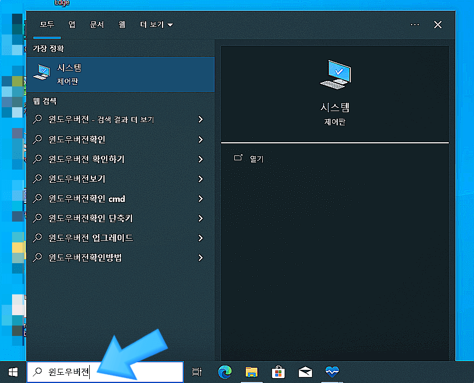Expand the 윈도우버전 업그레이드 suggestion arrow
474x383 pixels.
tap(200, 237)
